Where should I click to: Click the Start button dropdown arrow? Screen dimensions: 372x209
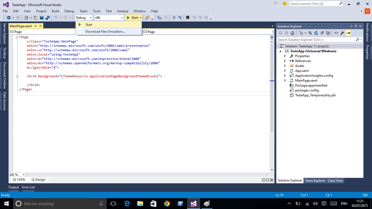[141, 18]
